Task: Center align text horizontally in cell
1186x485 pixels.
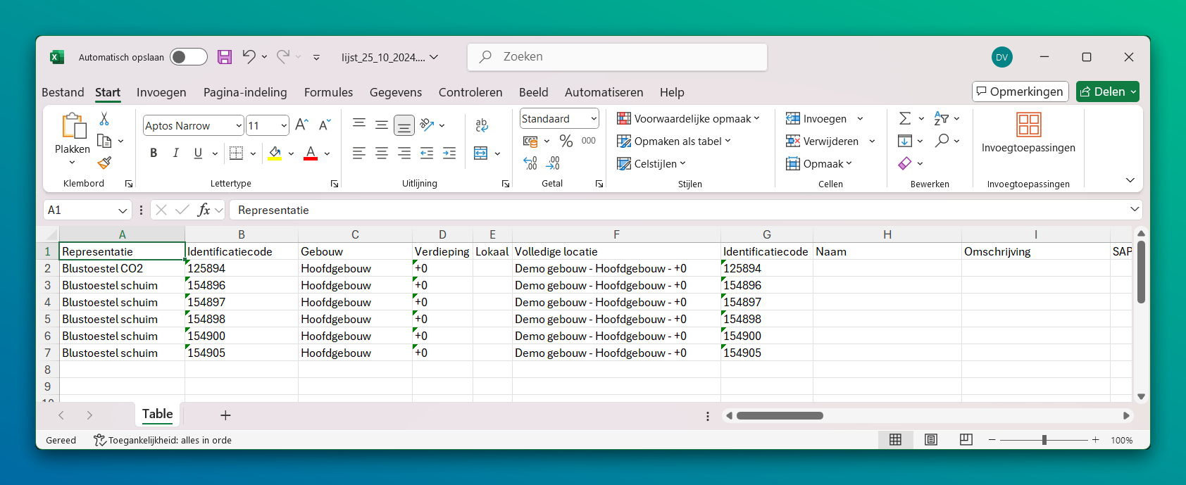Action: (381, 153)
